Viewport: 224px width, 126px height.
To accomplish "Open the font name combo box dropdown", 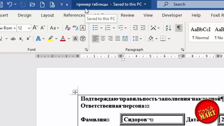I will coord(15,28).
